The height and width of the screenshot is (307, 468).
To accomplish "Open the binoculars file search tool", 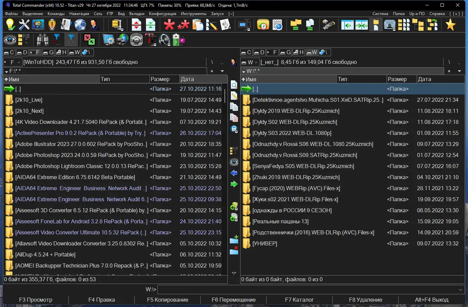I will pos(43,40).
